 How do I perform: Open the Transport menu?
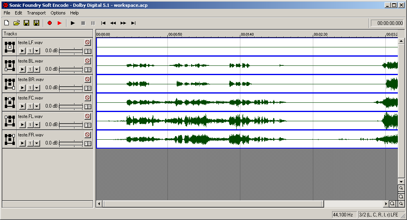36,13
